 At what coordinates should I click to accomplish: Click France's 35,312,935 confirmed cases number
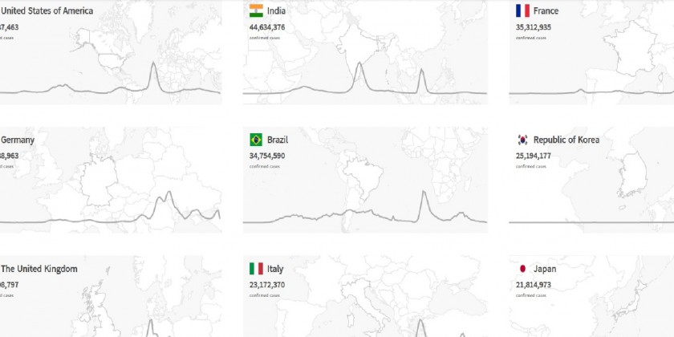(534, 26)
